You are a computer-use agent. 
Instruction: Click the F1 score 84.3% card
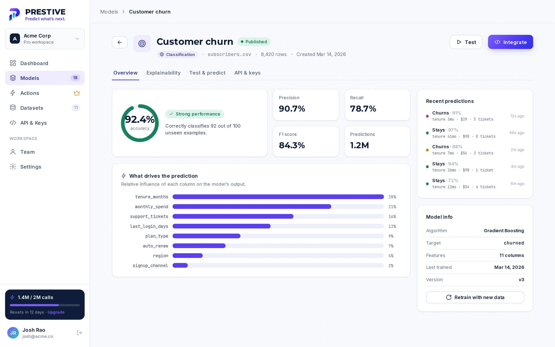tap(306, 141)
